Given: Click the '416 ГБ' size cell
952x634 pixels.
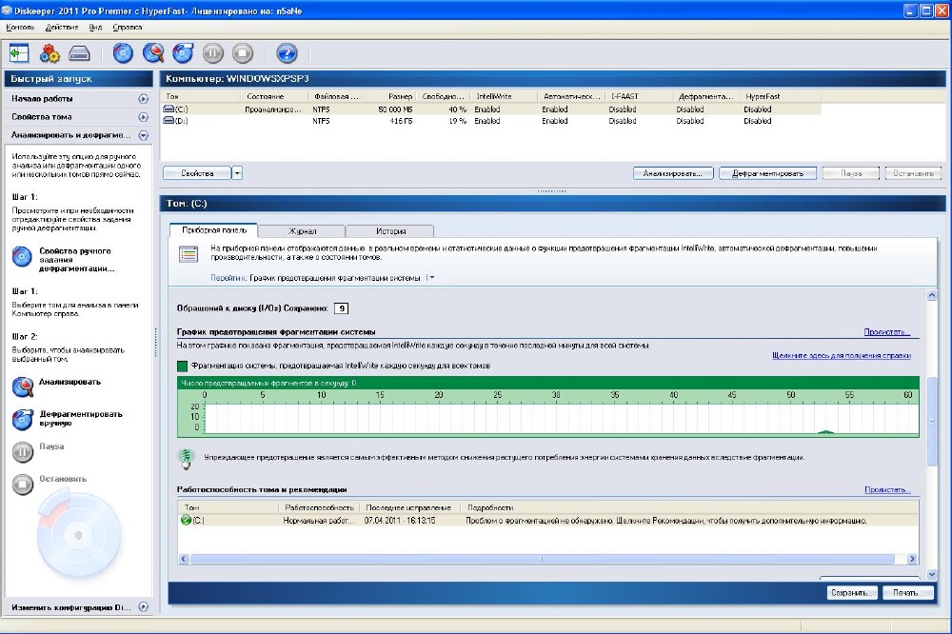Looking at the screenshot, I should 401,121.
